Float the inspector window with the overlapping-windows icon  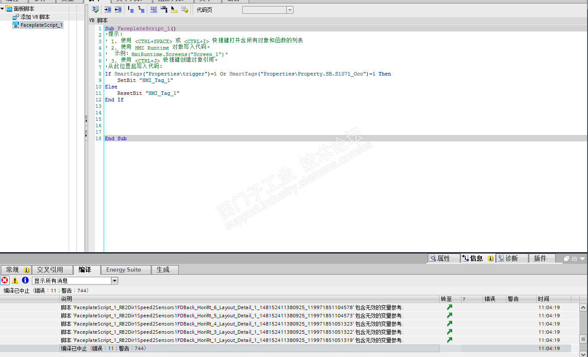click(x=567, y=259)
